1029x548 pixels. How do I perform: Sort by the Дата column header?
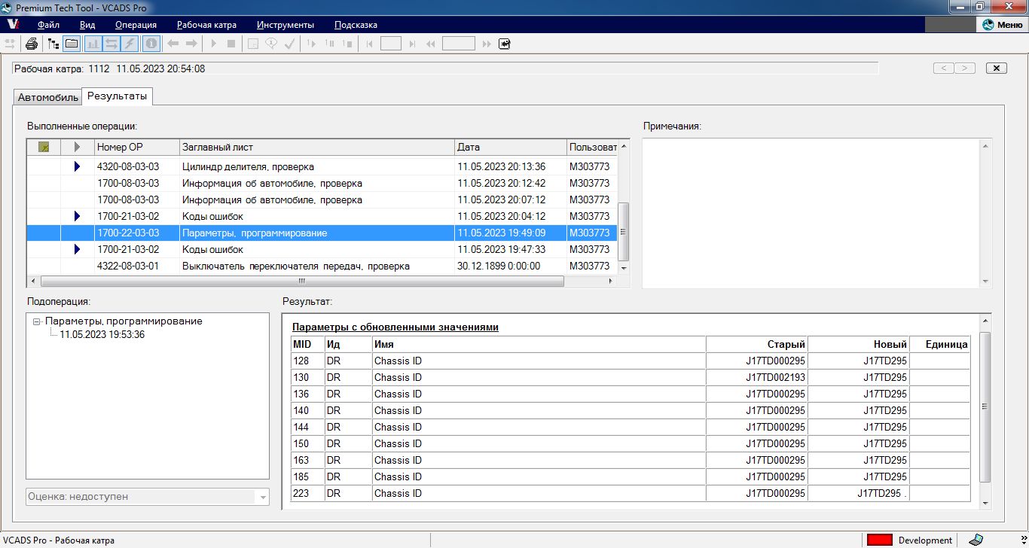(x=511, y=147)
